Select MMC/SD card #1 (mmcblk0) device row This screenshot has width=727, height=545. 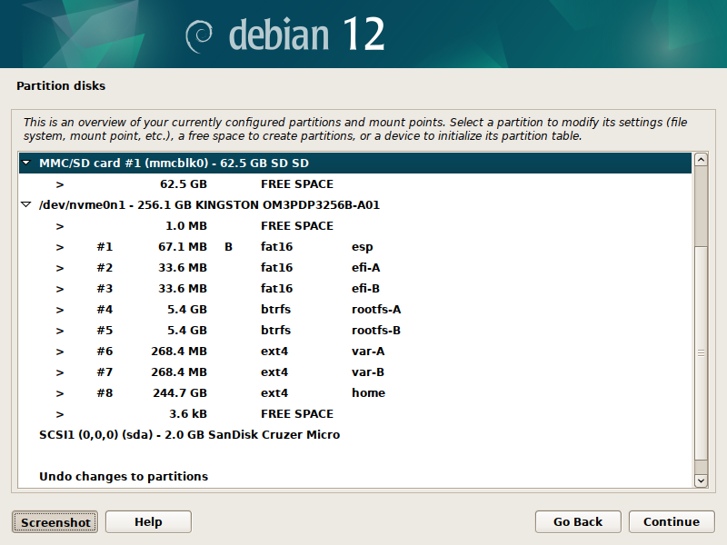tap(355, 163)
